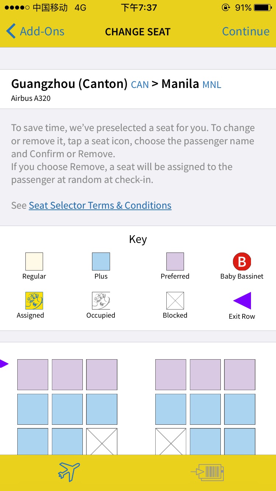Select the first-row leftmost Preferred seat
Screen dimensions: 276x491
33,375
